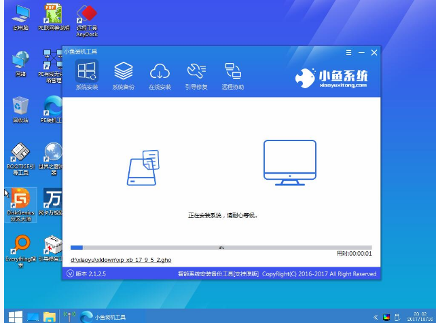Open the 引导修复 (Boot Repair) tool
Screen dimensions: 436x323
[x=196, y=73]
